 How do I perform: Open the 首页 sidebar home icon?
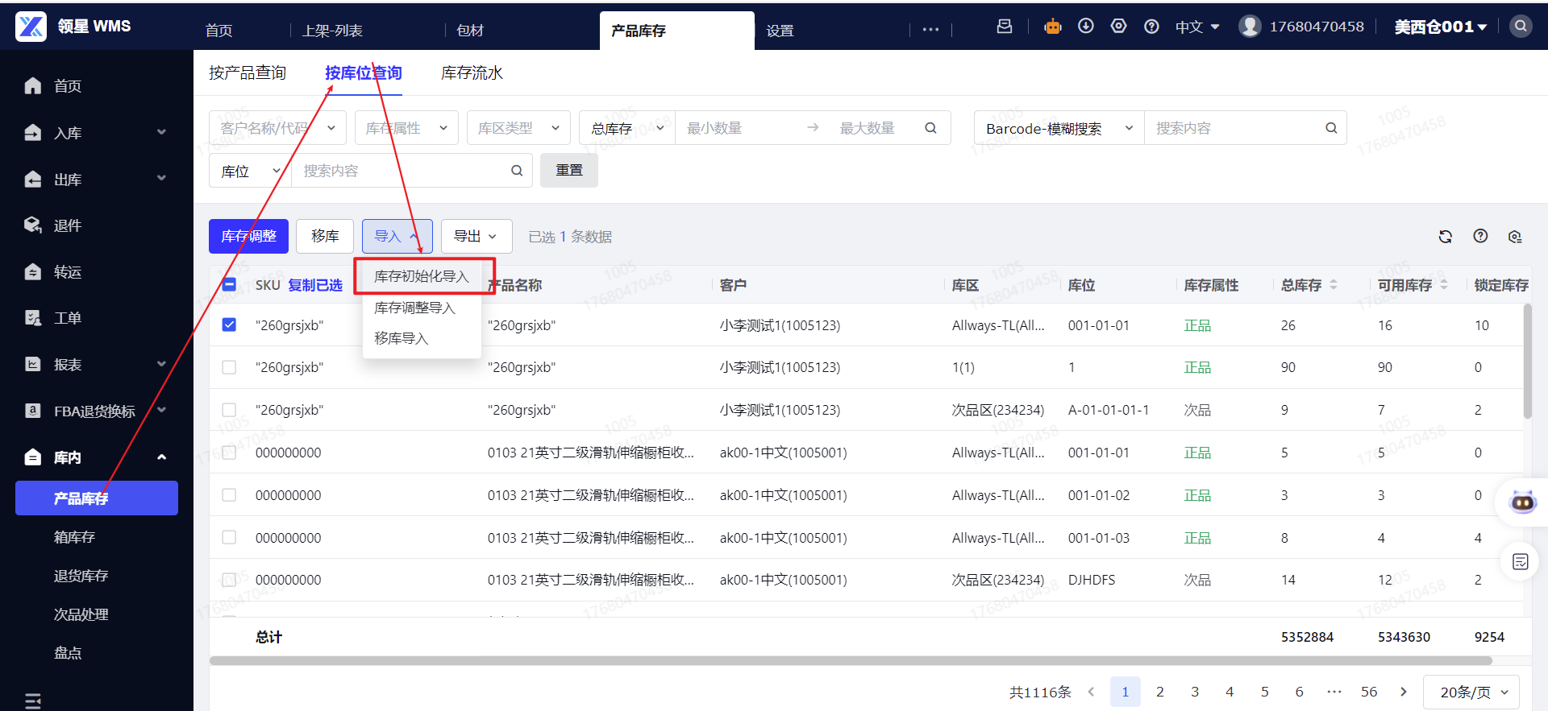click(33, 85)
